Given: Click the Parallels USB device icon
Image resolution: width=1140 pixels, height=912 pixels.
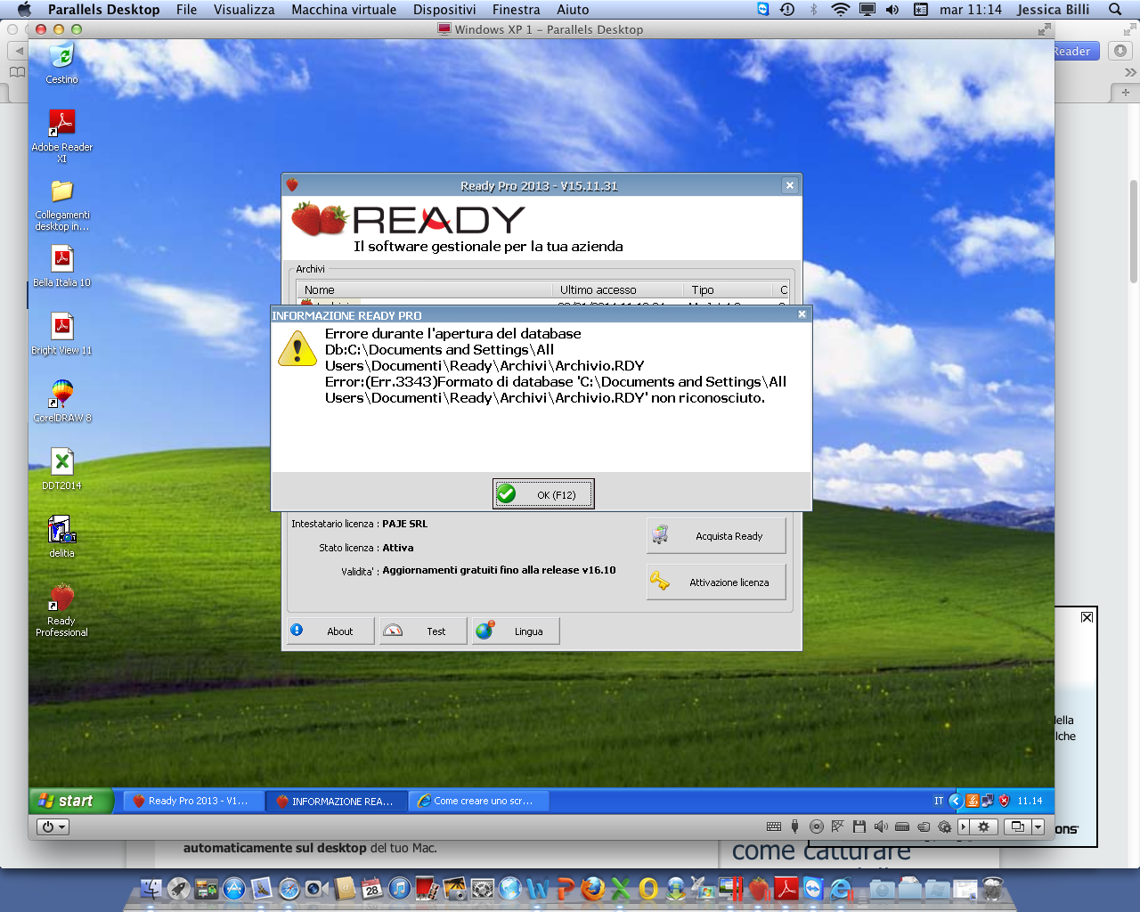Looking at the screenshot, I should (x=795, y=826).
